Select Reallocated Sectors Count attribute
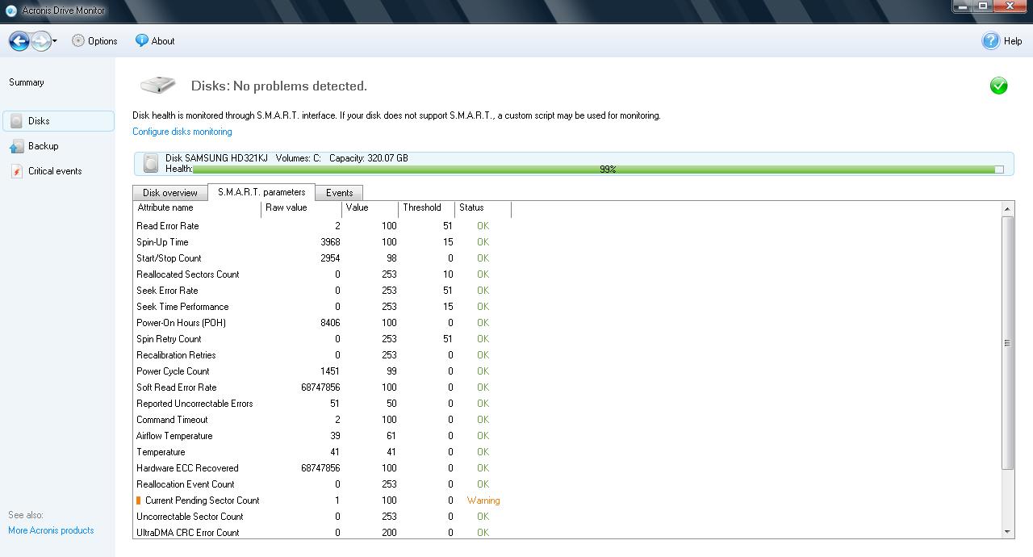 click(x=188, y=274)
